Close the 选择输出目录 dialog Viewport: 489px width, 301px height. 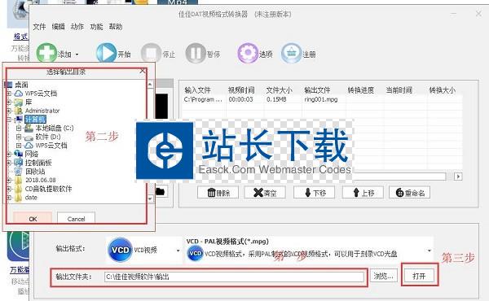click(x=143, y=72)
